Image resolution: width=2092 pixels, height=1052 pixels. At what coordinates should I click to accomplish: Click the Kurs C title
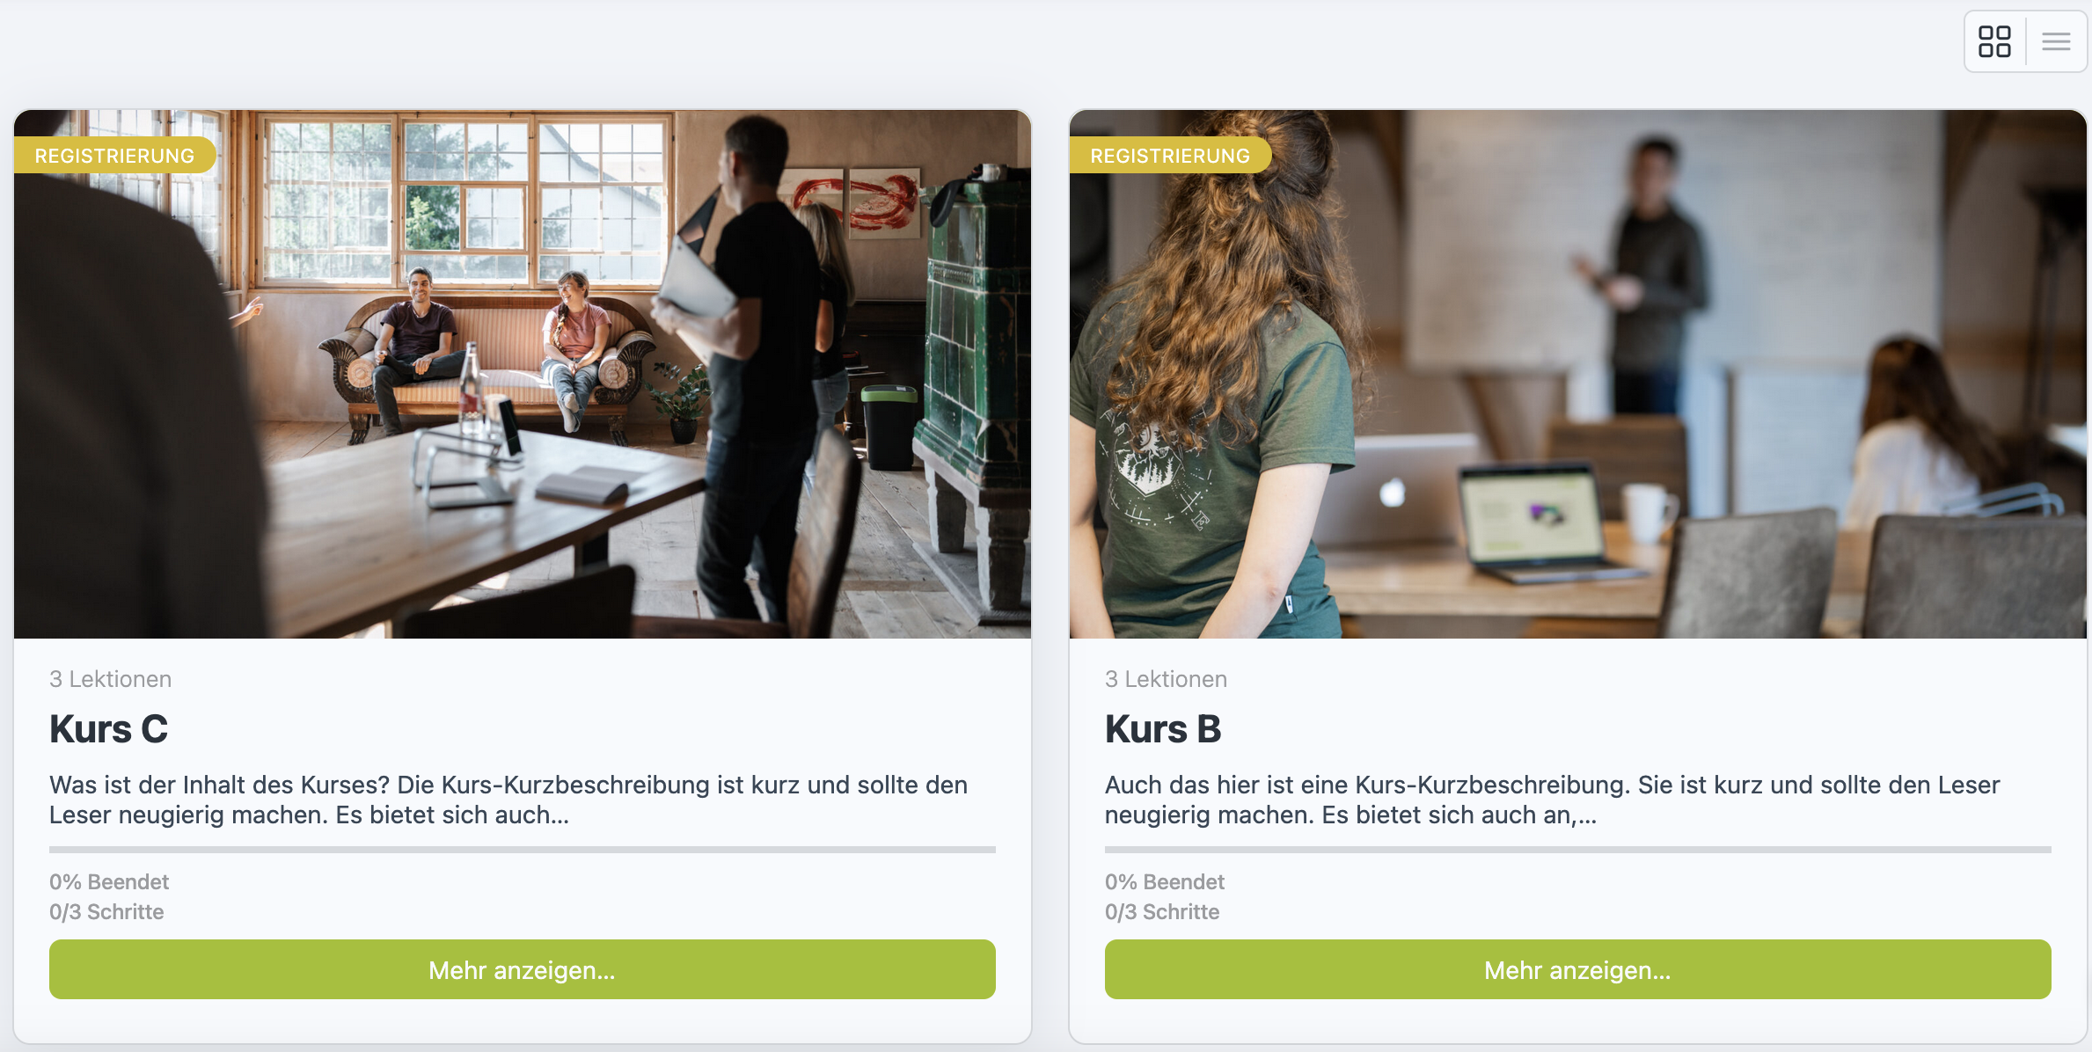[x=108, y=729]
